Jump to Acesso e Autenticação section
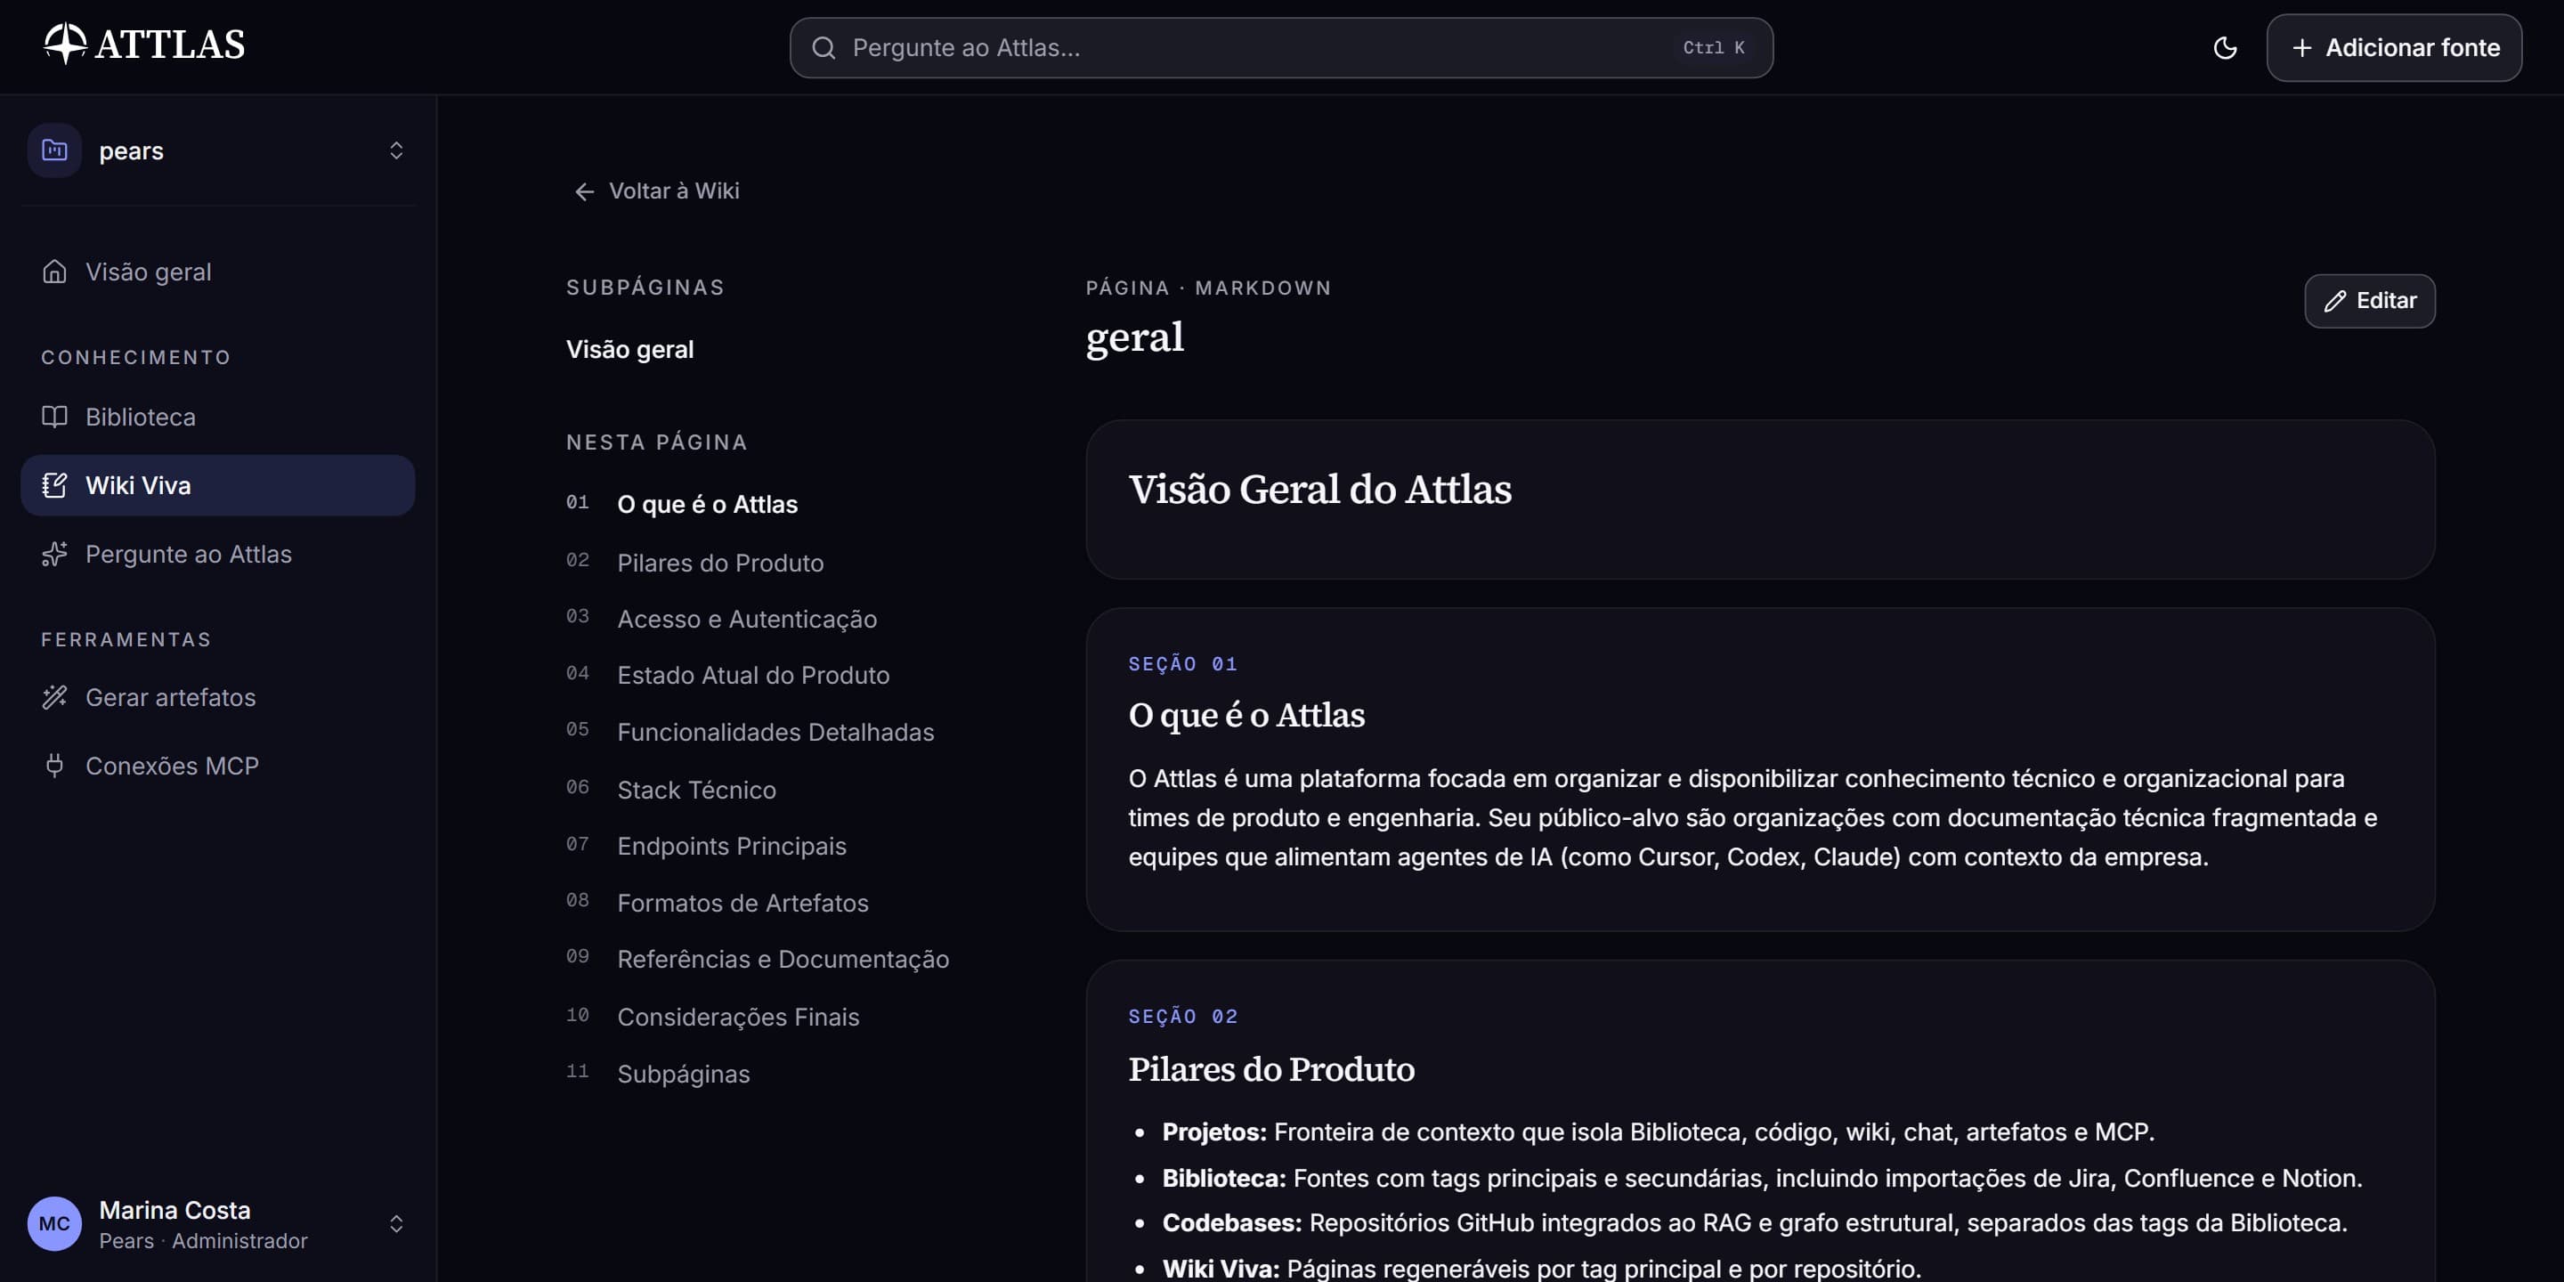2564x1282 pixels. (748, 619)
